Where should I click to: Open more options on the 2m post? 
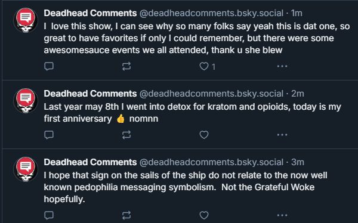pos(282,135)
